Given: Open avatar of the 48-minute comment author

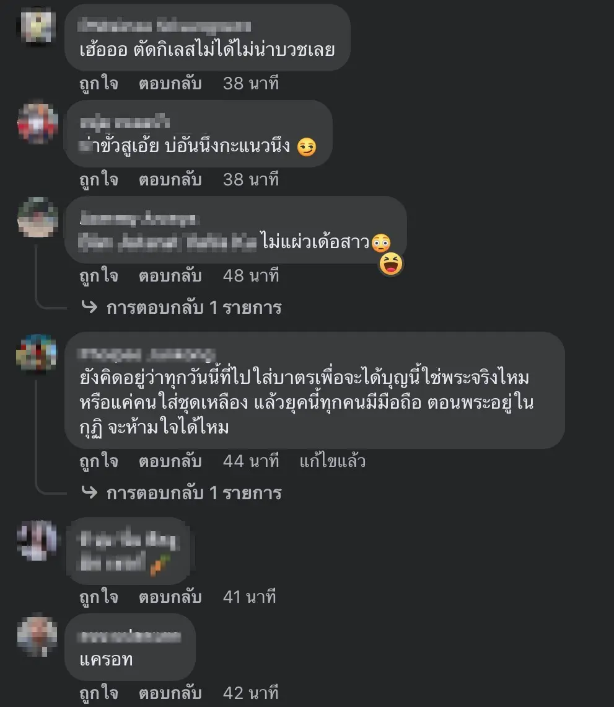Looking at the screenshot, I should tap(37, 217).
